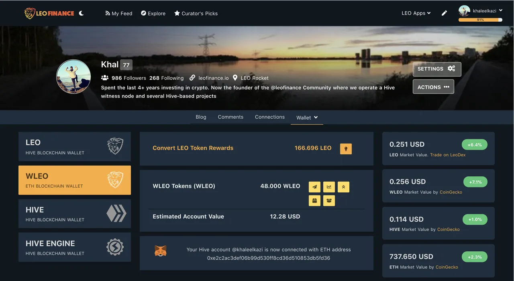Image resolution: width=514 pixels, height=281 pixels.
Task: Open the khaleelkazi account menu
Action: [488, 11]
